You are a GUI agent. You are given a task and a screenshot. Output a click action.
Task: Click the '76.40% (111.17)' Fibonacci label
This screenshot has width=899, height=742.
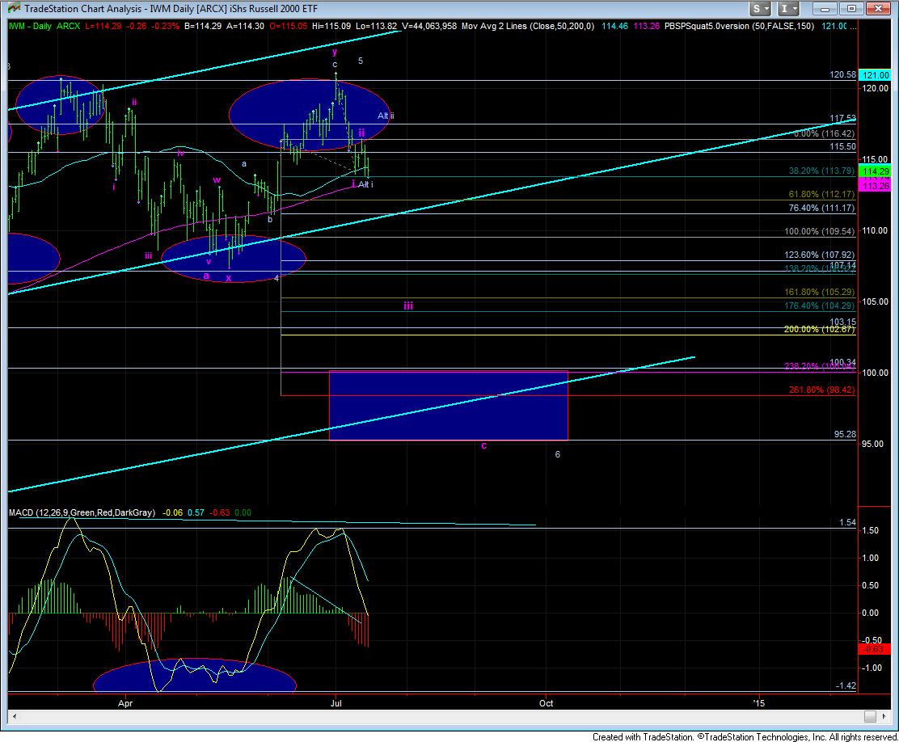tap(821, 209)
